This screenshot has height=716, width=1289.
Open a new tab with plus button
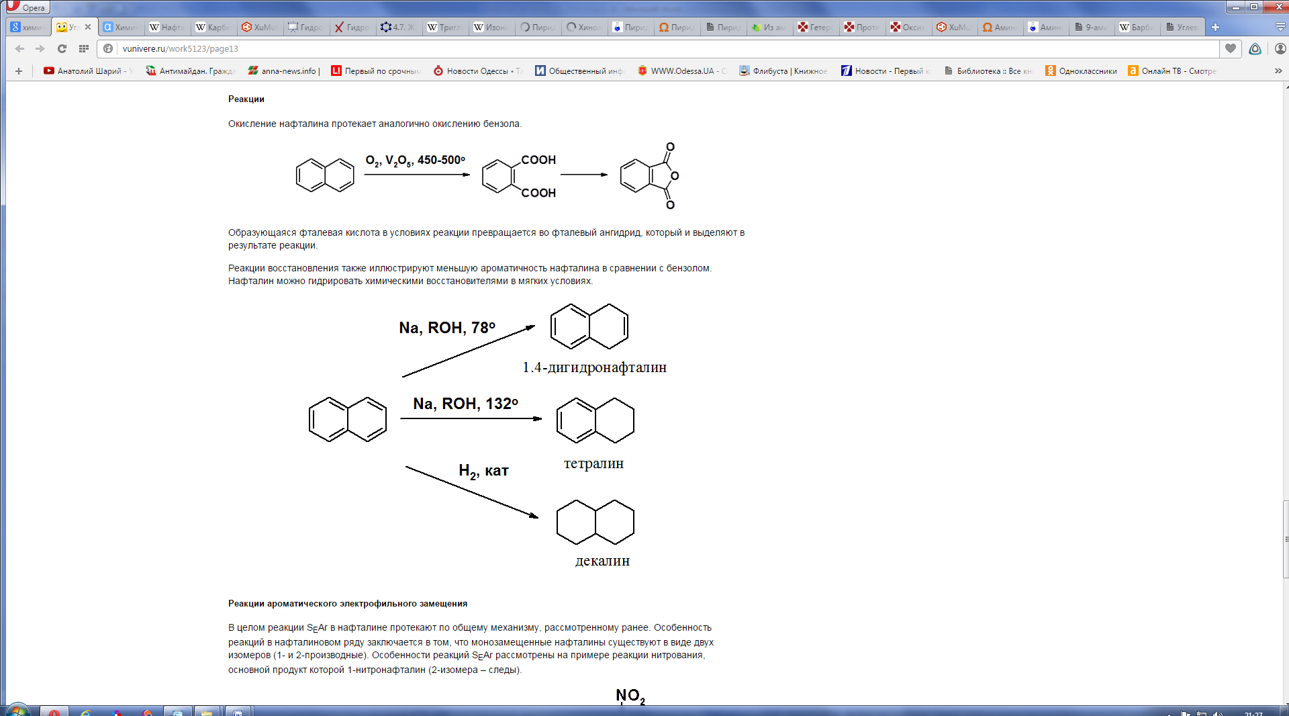point(1215,28)
